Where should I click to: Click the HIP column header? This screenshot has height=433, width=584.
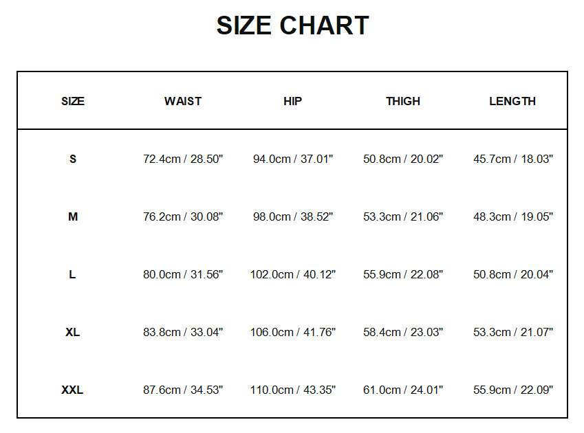(292, 101)
